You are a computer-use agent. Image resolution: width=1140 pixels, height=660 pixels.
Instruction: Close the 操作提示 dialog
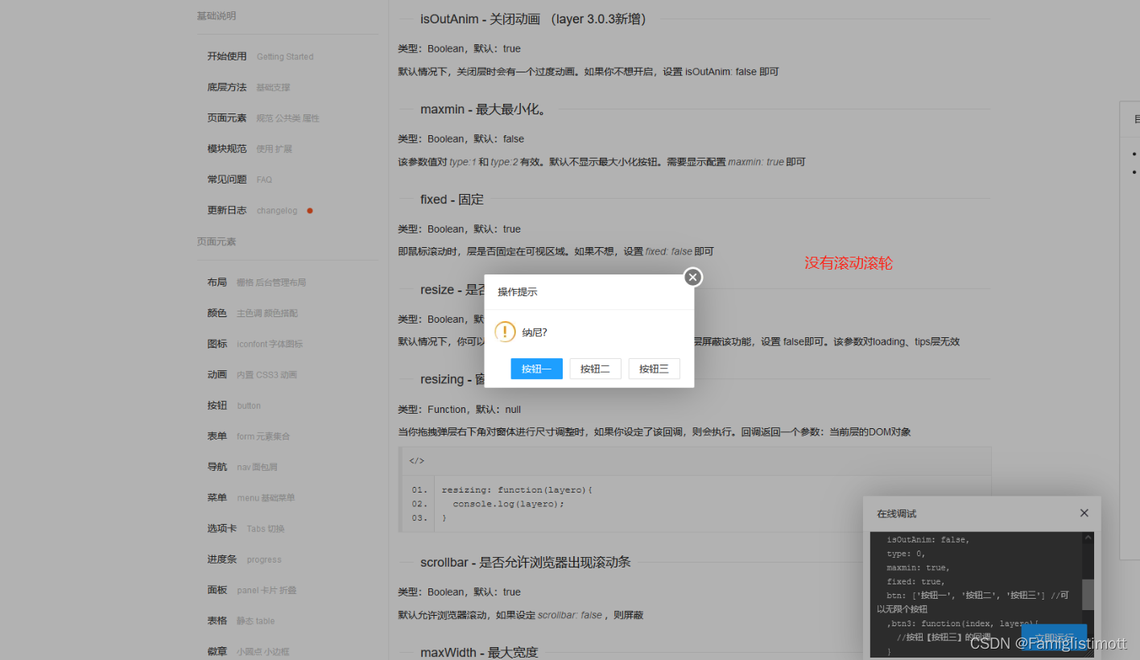tap(692, 276)
